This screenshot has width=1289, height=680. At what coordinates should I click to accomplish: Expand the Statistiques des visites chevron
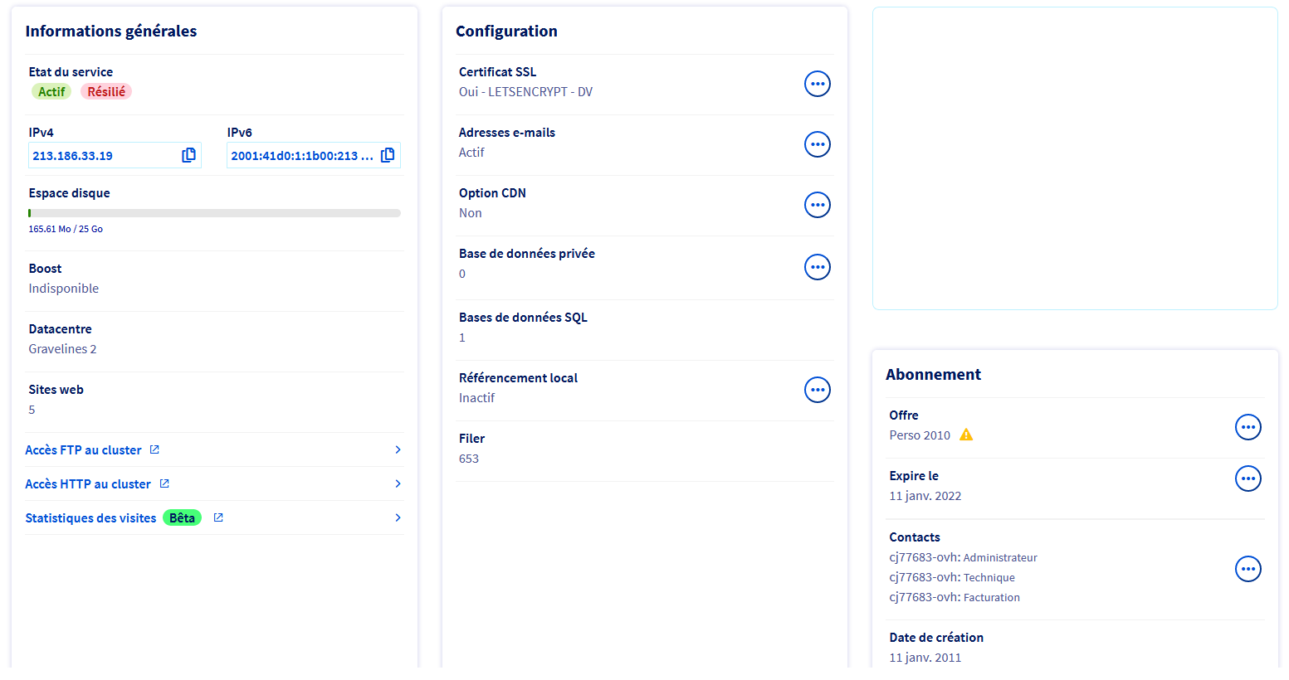(x=398, y=517)
